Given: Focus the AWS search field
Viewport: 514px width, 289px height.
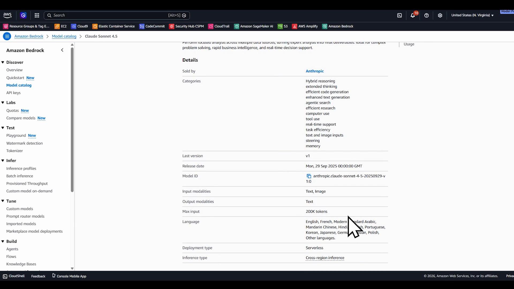Looking at the screenshot, I should pos(117,15).
